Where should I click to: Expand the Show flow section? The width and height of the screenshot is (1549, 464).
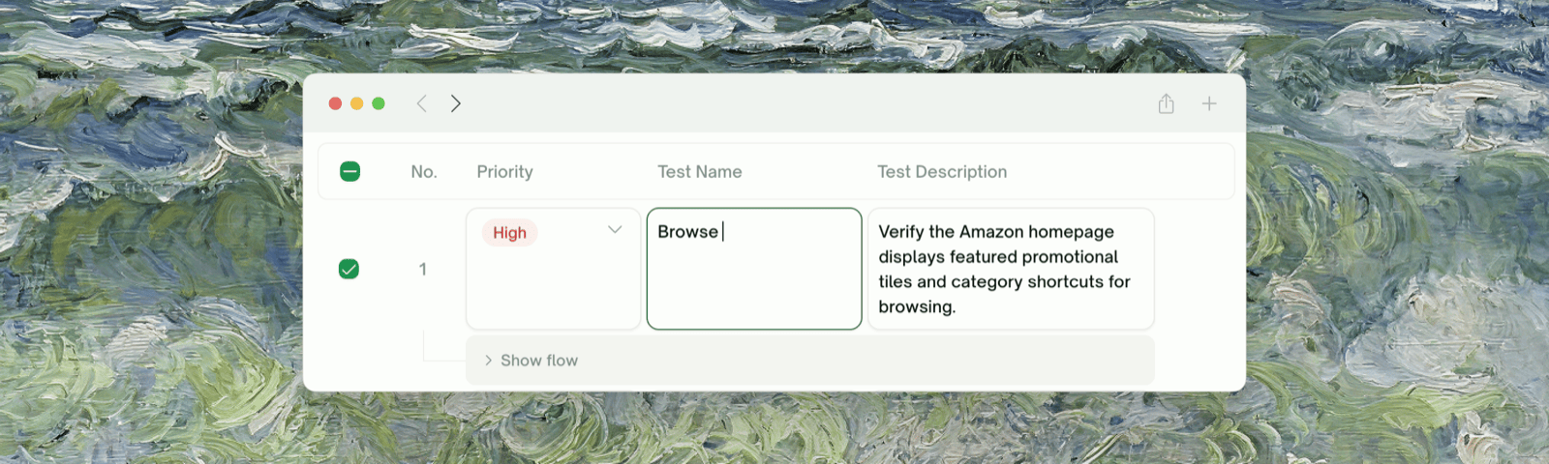(810, 361)
